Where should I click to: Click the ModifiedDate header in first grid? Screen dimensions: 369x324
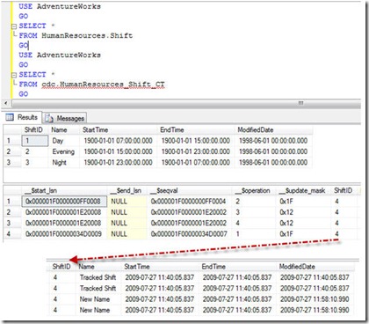(x=273, y=130)
